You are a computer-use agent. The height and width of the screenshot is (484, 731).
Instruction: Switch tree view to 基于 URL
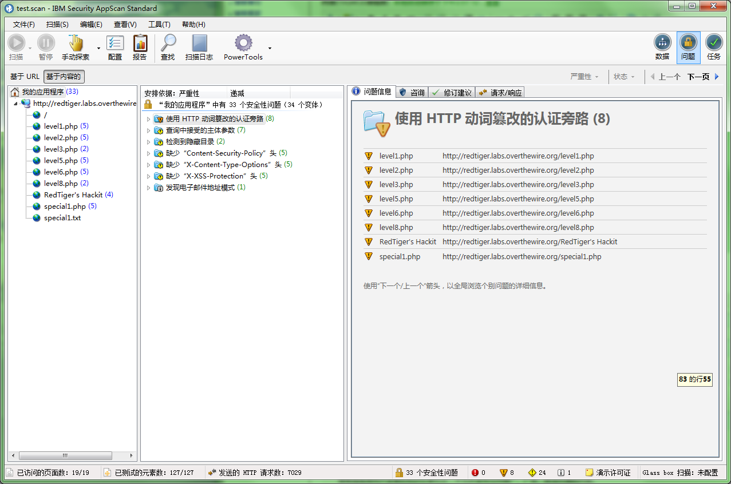click(x=25, y=77)
